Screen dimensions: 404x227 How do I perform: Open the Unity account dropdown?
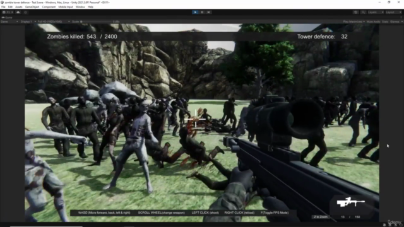(8, 12)
